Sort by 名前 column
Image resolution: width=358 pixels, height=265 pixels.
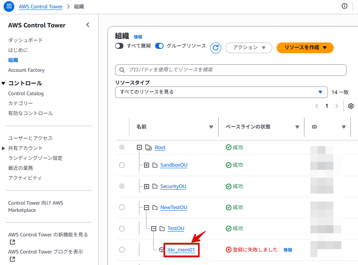(211, 127)
